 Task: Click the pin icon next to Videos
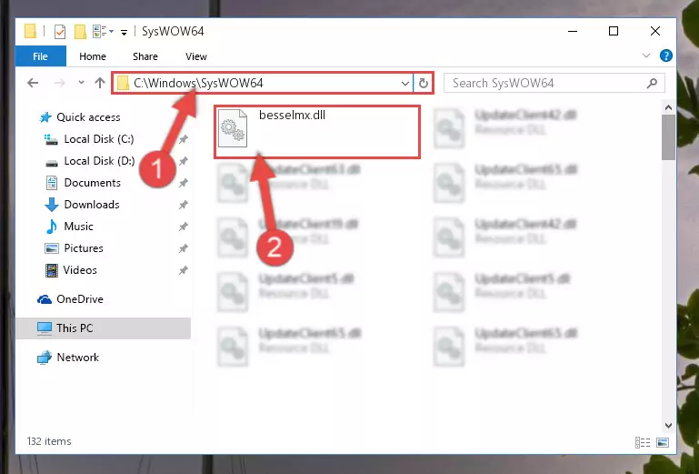pyautogui.click(x=184, y=271)
